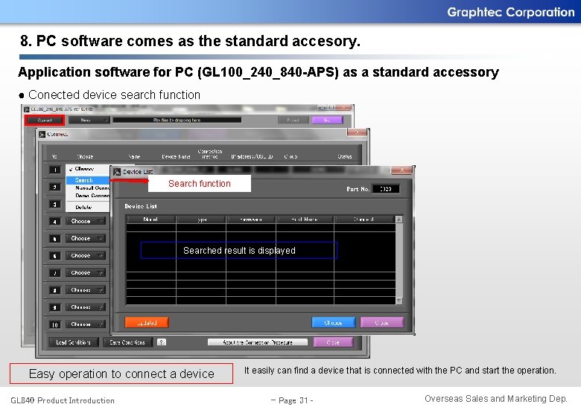This screenshot has width=581, height=410.
Task: Open About the Connection Procedure
Action: [x=258, y=342]
